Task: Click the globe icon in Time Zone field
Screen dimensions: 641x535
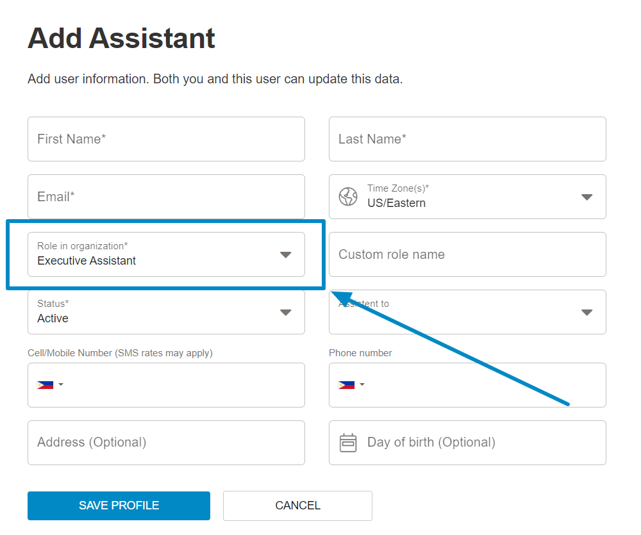Action: tap(348, 197)
